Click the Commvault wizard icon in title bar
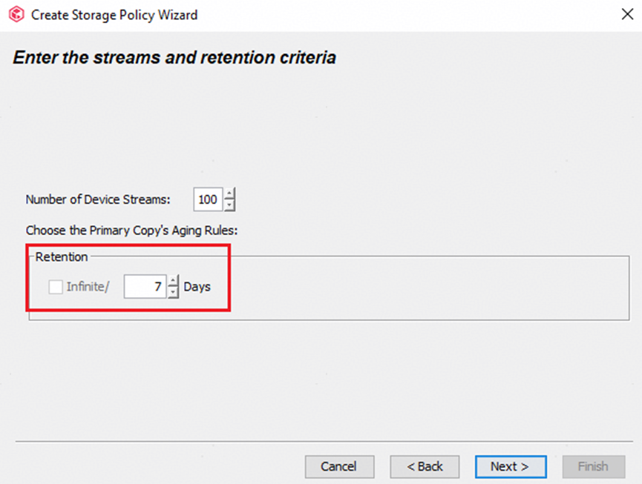Viewport: 642px width, 484px height. tap(16, 14)
